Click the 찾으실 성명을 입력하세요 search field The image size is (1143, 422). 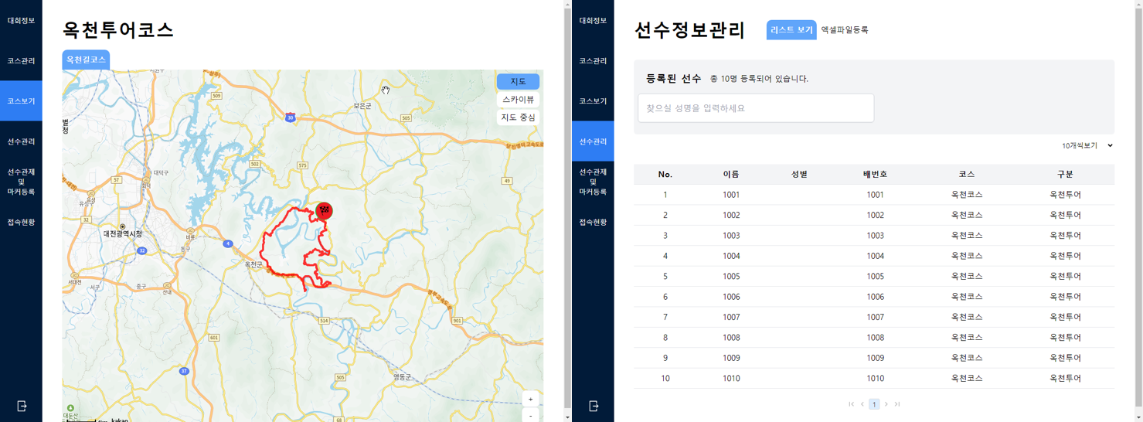(x=756, y=108)
